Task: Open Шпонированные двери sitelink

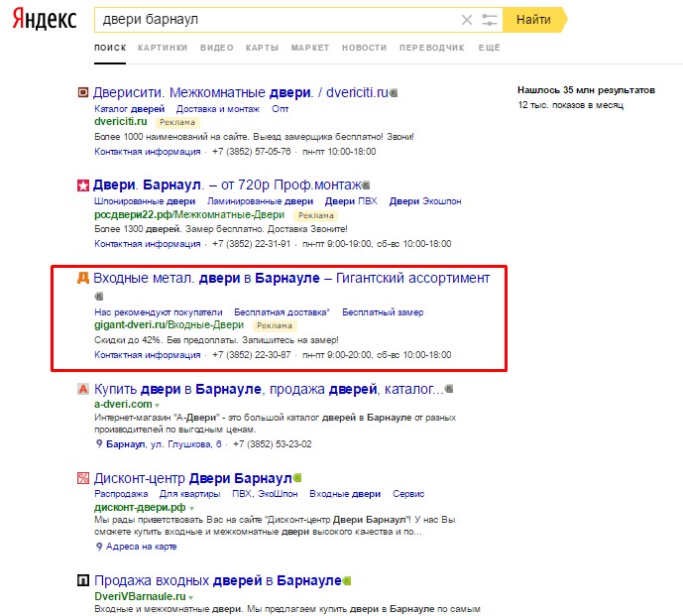Action: [x=145, y=201]
